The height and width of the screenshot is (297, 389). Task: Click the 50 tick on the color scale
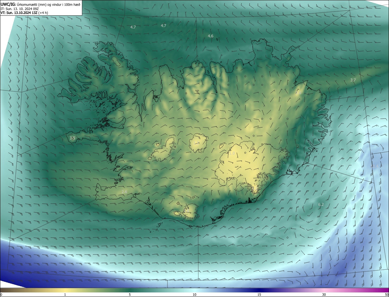click(x=387, y=295)
